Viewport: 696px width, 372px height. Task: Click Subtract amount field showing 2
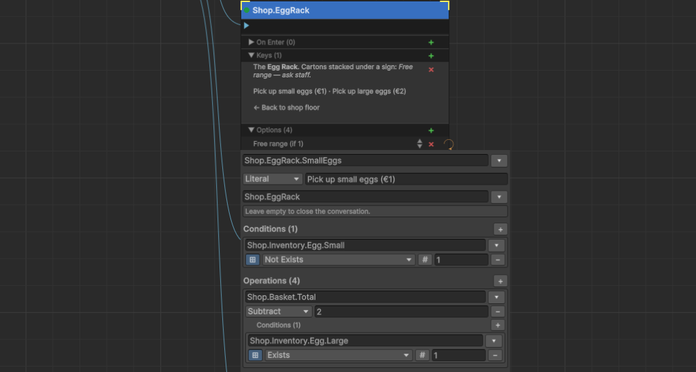[401, 312]
